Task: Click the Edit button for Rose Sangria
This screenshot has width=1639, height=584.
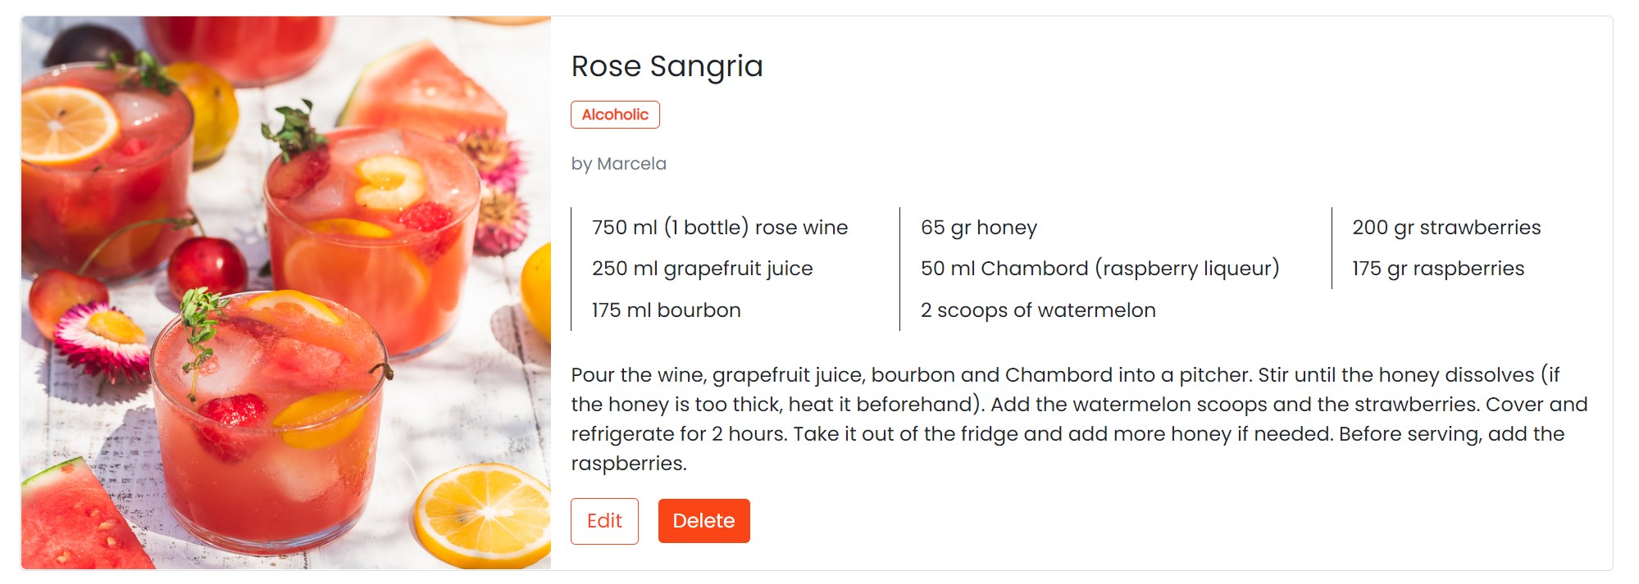Action: click(x=604, y=521)
